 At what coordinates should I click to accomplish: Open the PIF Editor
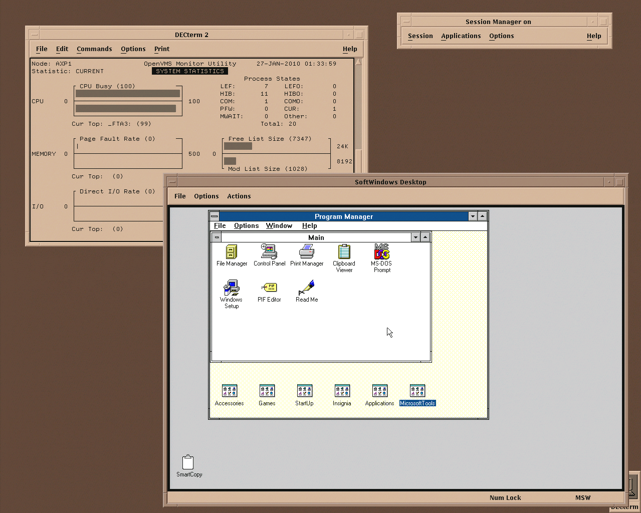click(269, 288)
